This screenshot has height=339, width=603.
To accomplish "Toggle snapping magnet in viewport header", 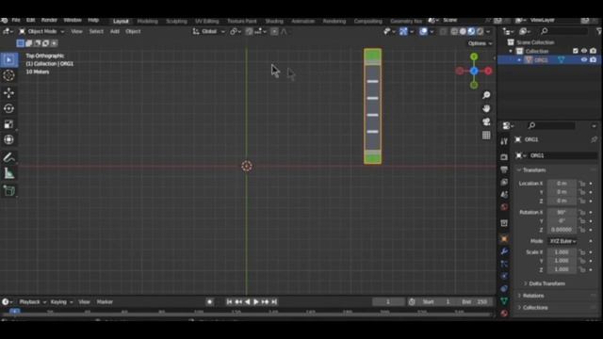I will click(x=249, y=31).
